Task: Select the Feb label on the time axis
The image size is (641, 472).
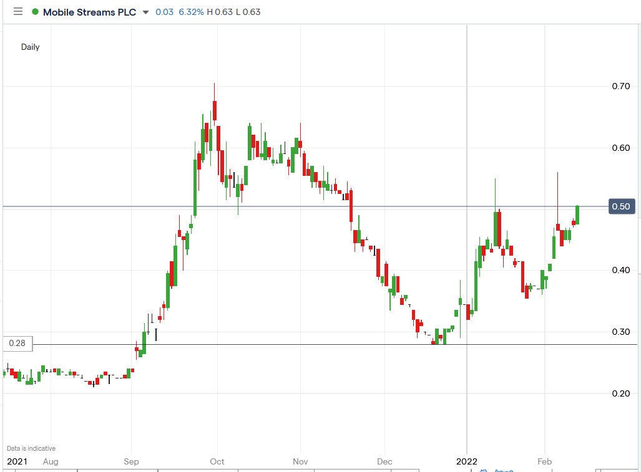Action: [544, 462]
